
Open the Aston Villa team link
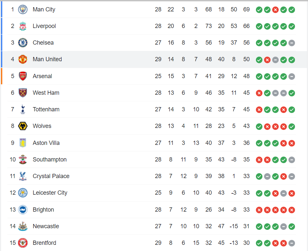46,143
